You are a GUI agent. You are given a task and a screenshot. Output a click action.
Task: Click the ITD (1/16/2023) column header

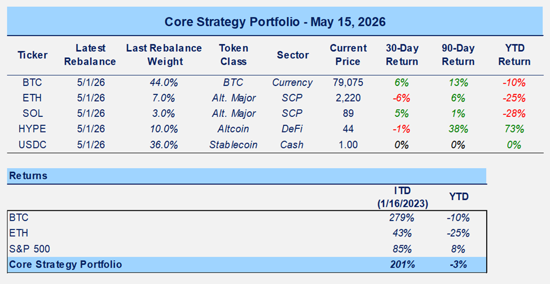point(402,197)
